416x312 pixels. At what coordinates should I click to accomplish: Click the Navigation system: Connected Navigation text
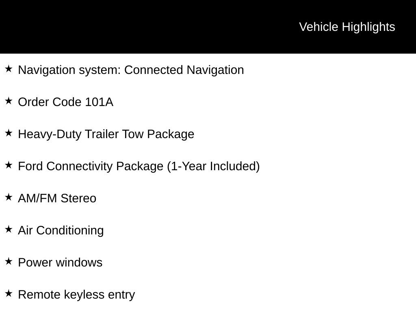[x=131, y=70]
